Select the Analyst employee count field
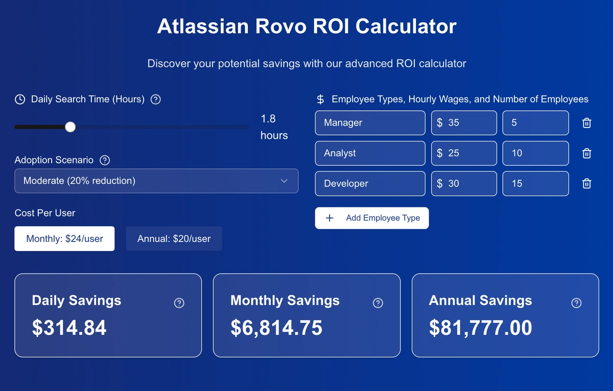This screenshot has width=613, height=391. click(x=535, y=153)
